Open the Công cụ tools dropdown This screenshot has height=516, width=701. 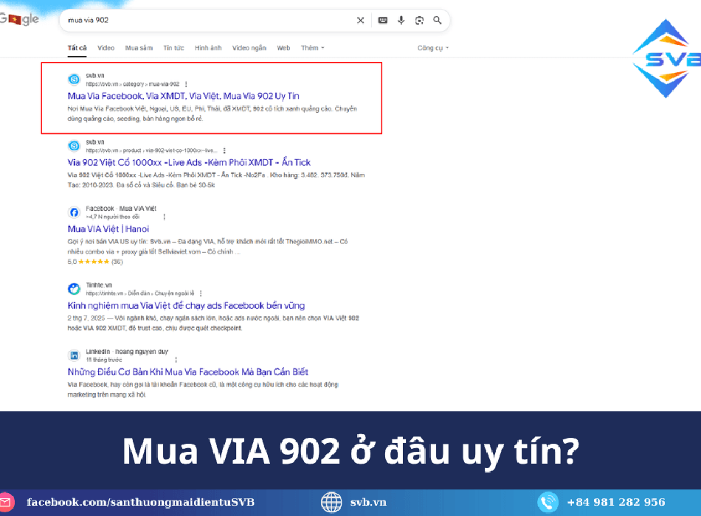point(432,48)
